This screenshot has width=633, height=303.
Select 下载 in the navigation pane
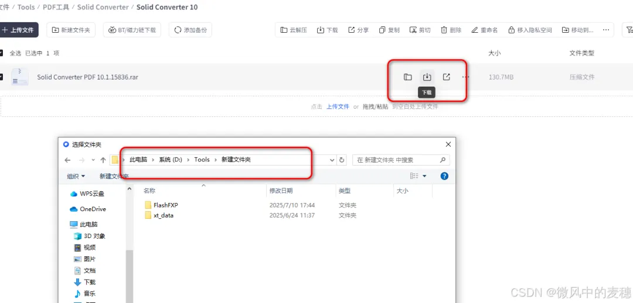coord(85,282)
